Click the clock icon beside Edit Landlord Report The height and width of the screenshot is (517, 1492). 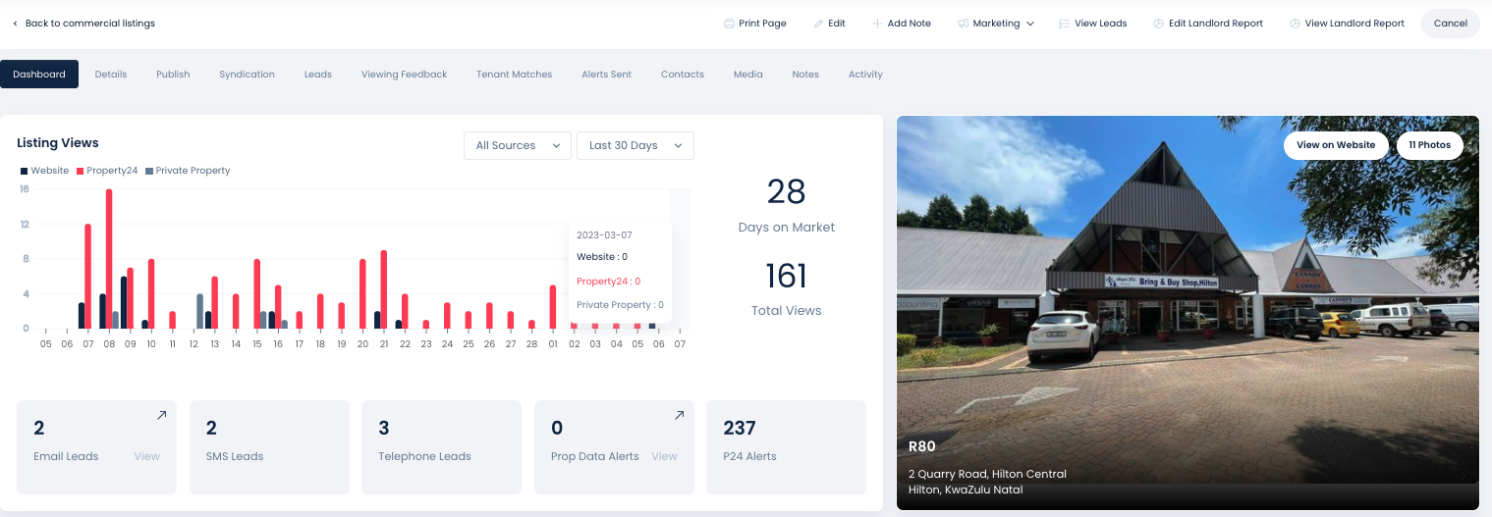point(1159,24)
